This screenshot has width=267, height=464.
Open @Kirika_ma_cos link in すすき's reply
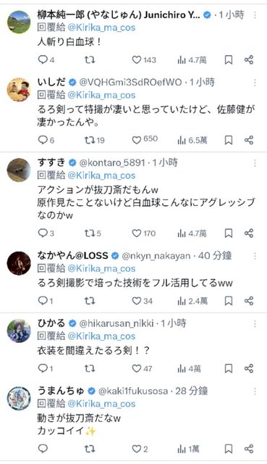[101, 175]
